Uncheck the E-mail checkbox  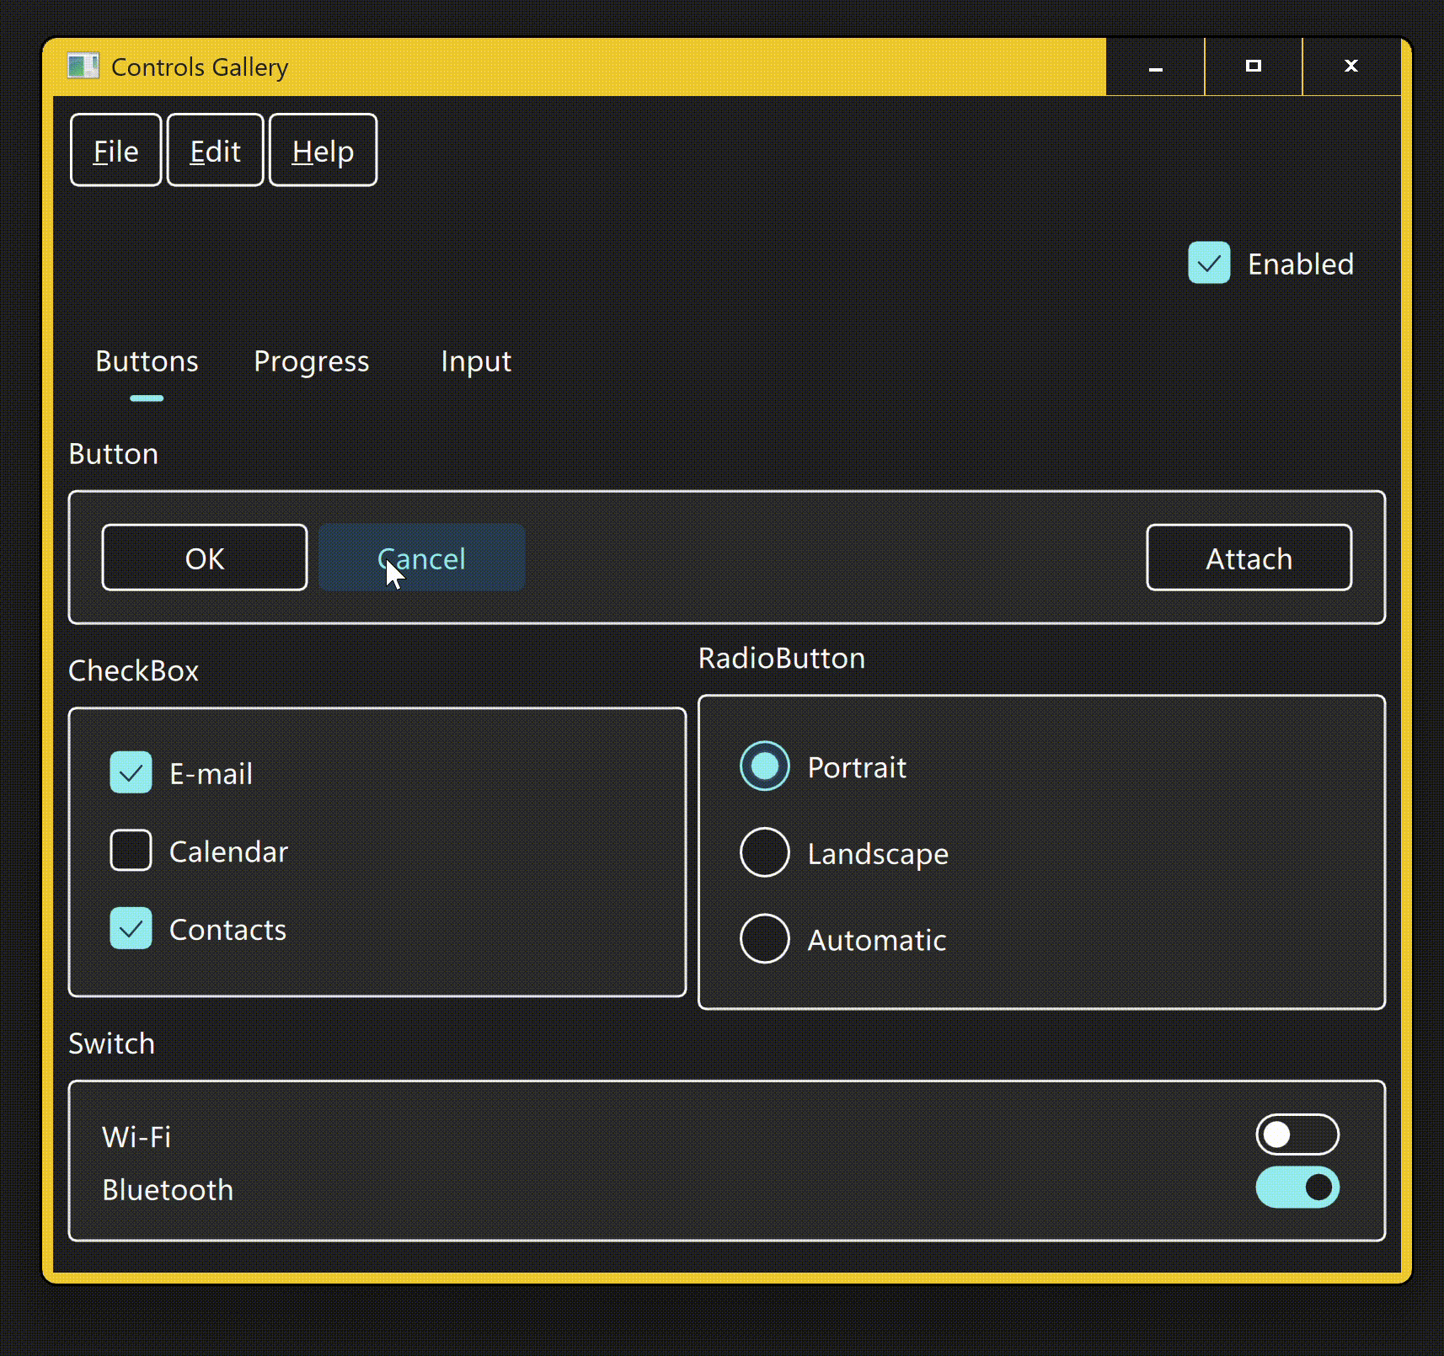click(x=131, y=772)
